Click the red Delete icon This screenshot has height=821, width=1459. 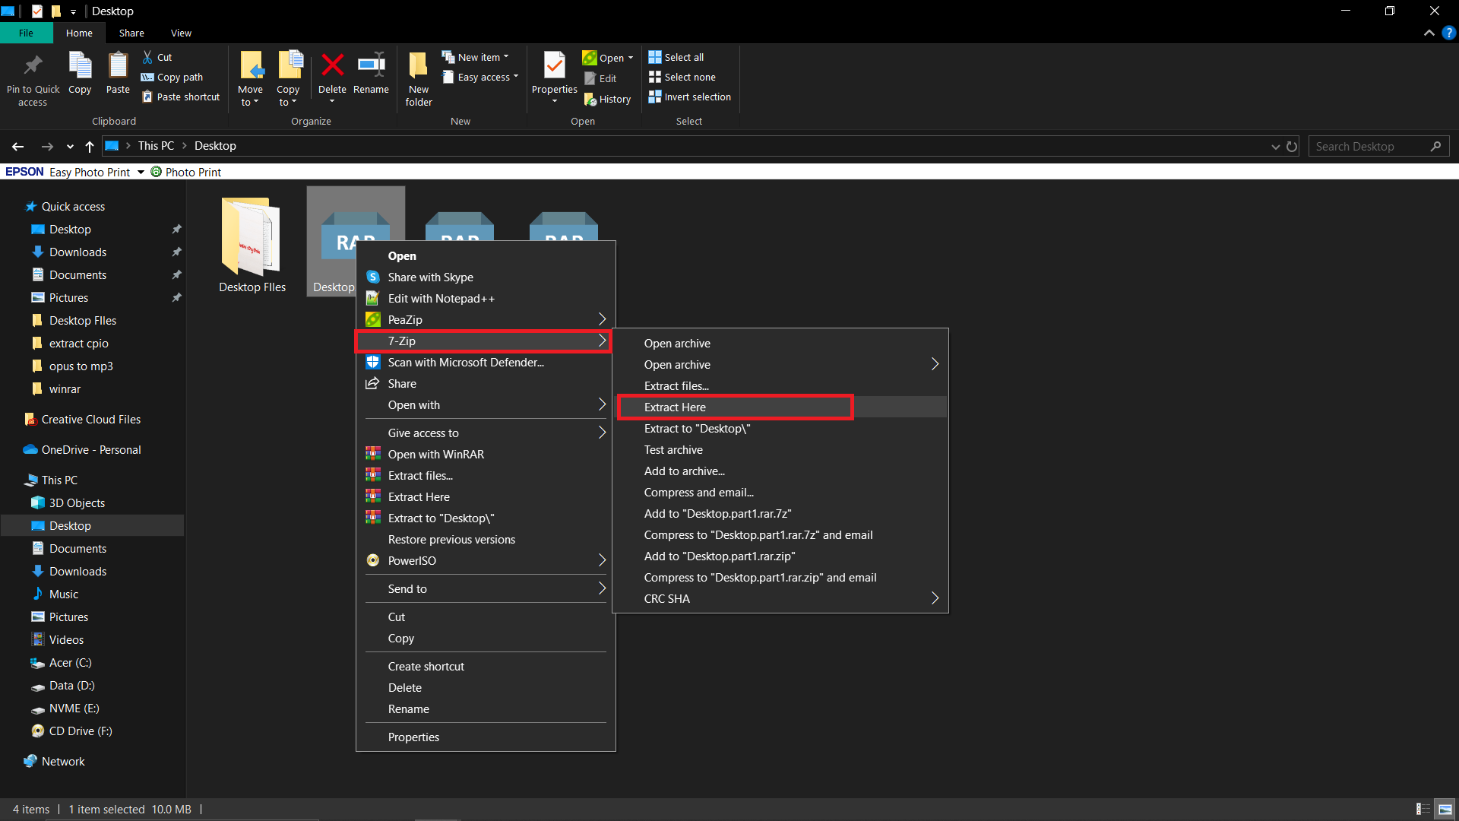[332, 65]
